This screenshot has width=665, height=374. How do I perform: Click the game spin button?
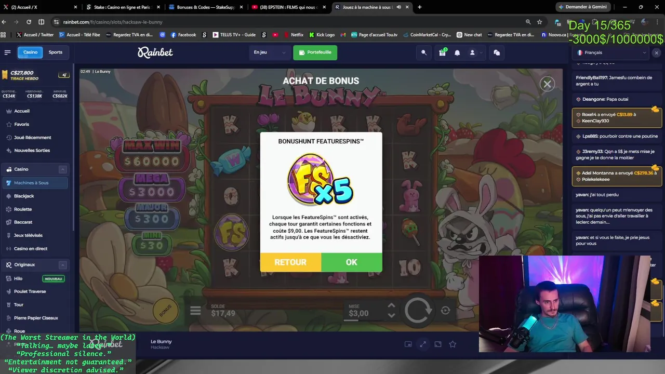coord(418,310)
